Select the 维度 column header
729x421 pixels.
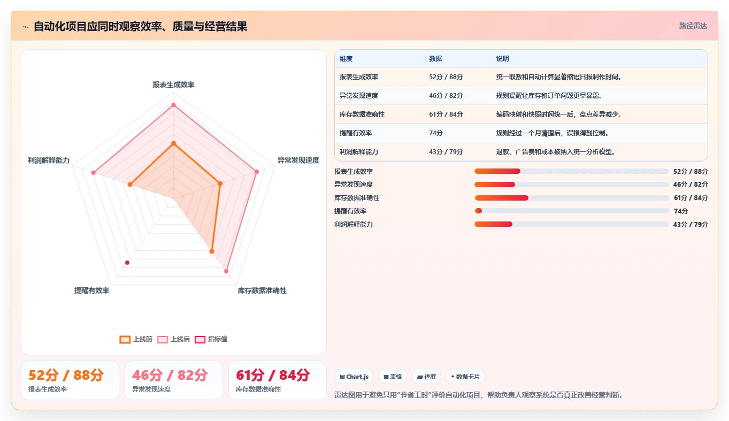tap(346, 59)
